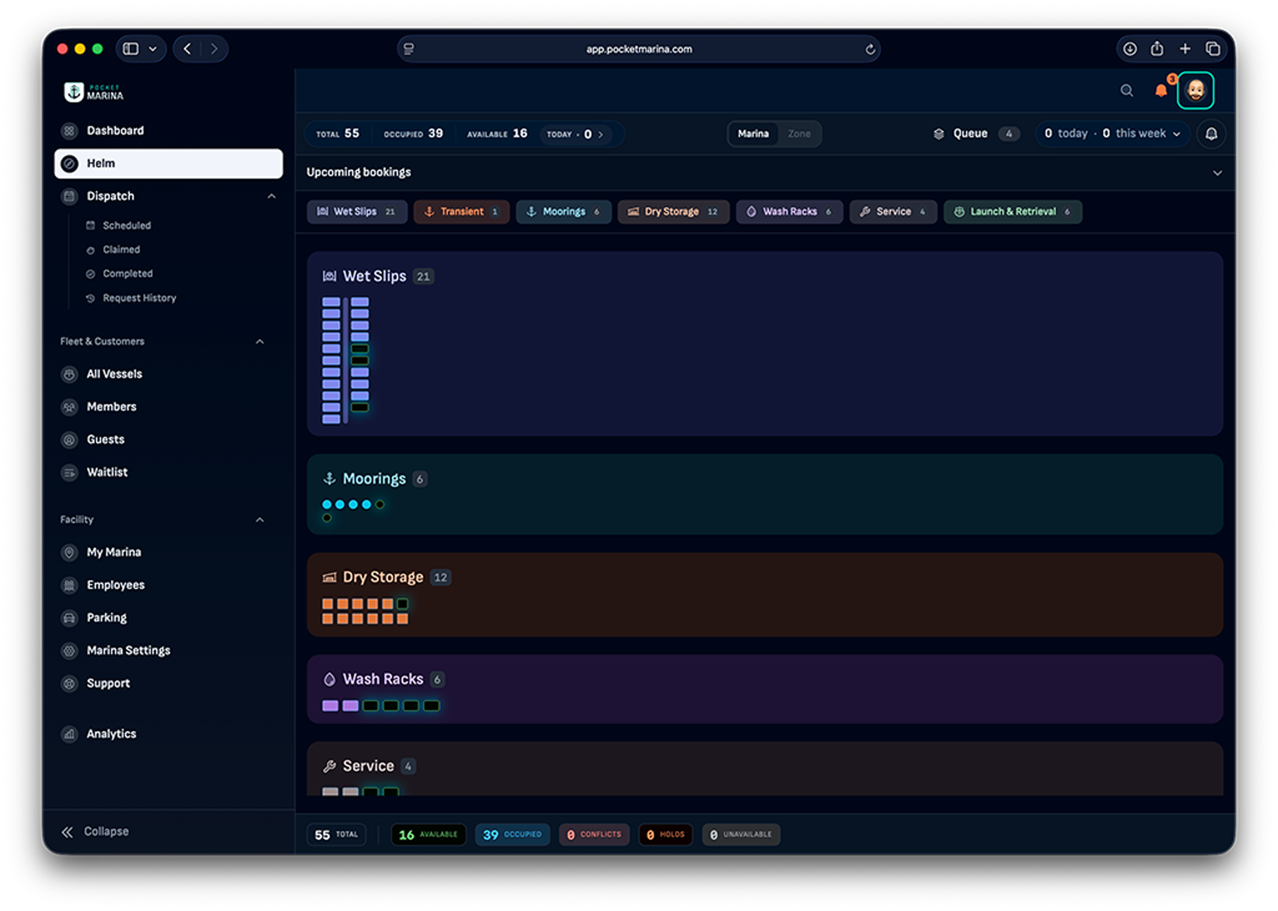Filter by Wash Racks chip

click(x=789, y=212)
